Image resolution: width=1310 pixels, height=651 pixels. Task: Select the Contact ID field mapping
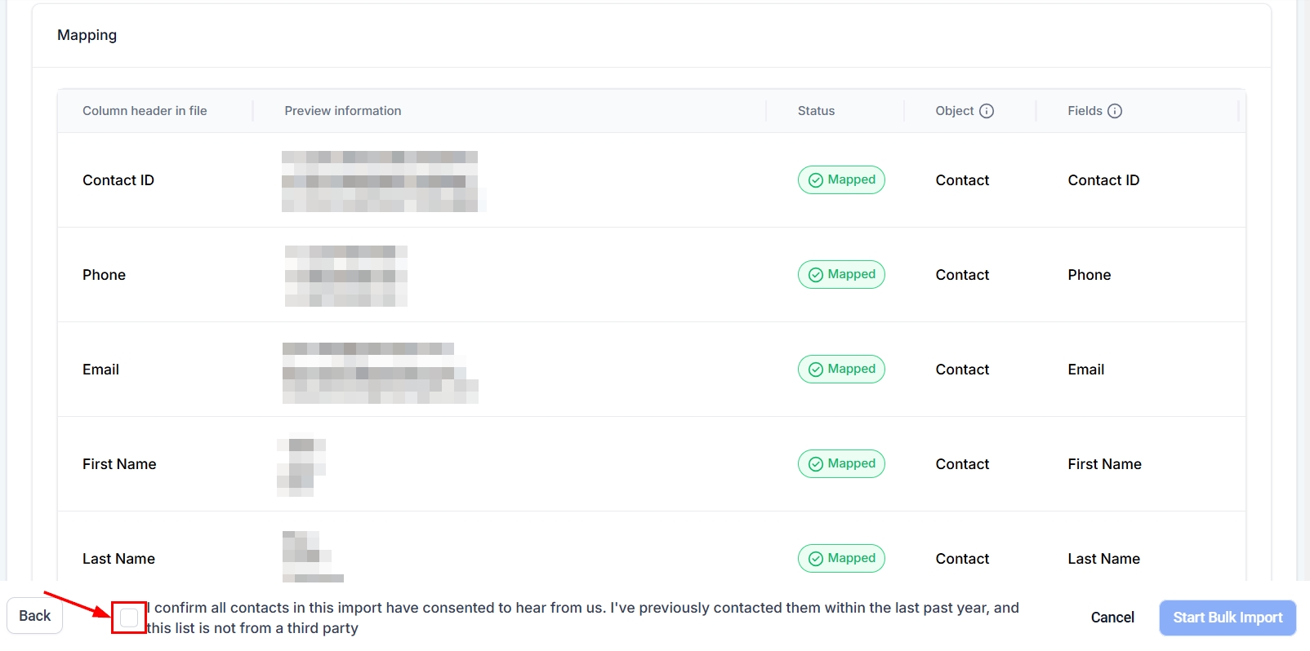(x=1103, y=180)
